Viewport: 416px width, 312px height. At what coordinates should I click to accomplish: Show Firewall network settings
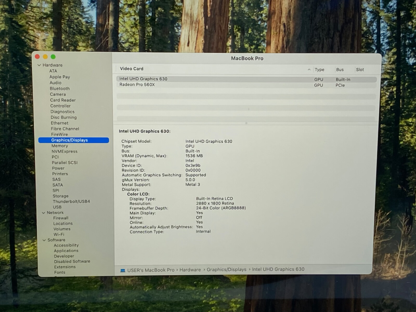[x=61, y=218]
